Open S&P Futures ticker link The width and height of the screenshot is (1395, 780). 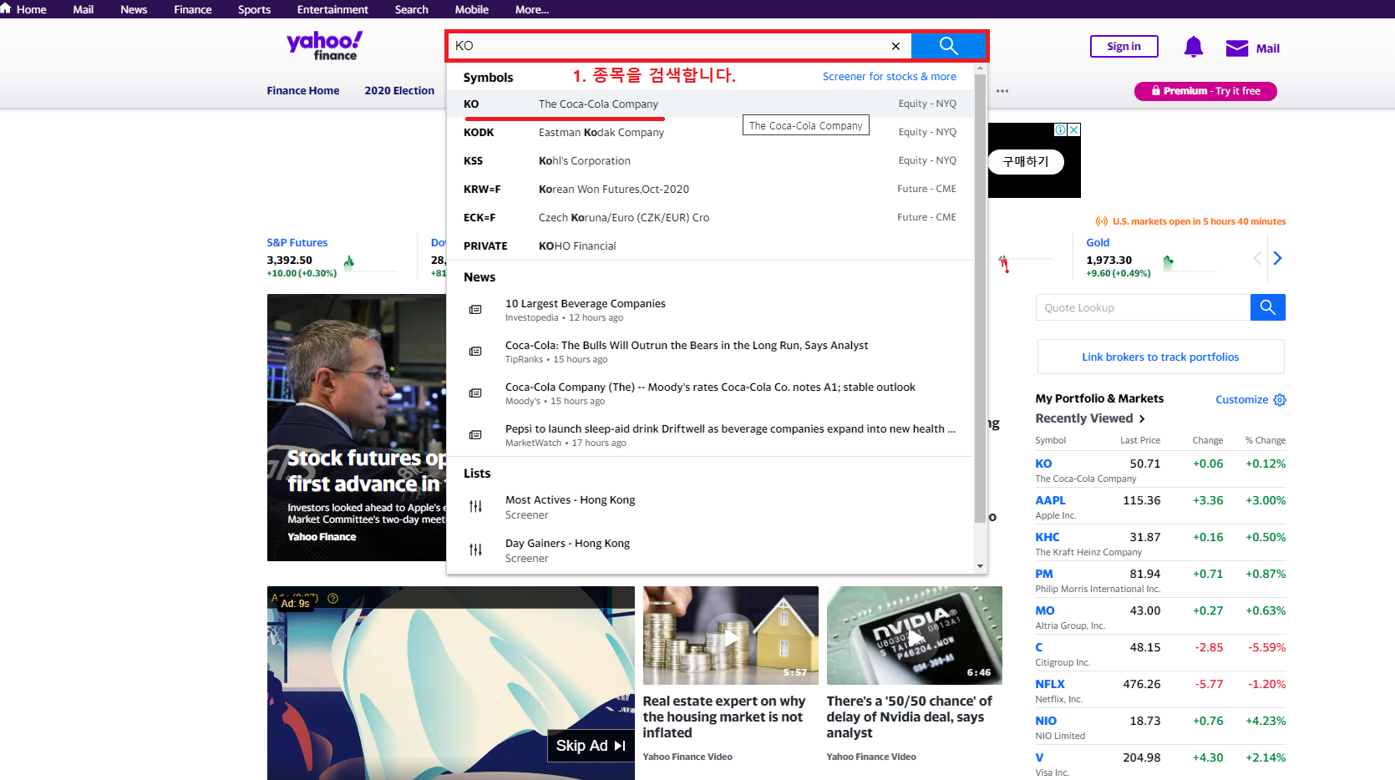pyautogui.click(x=297, y=242)
